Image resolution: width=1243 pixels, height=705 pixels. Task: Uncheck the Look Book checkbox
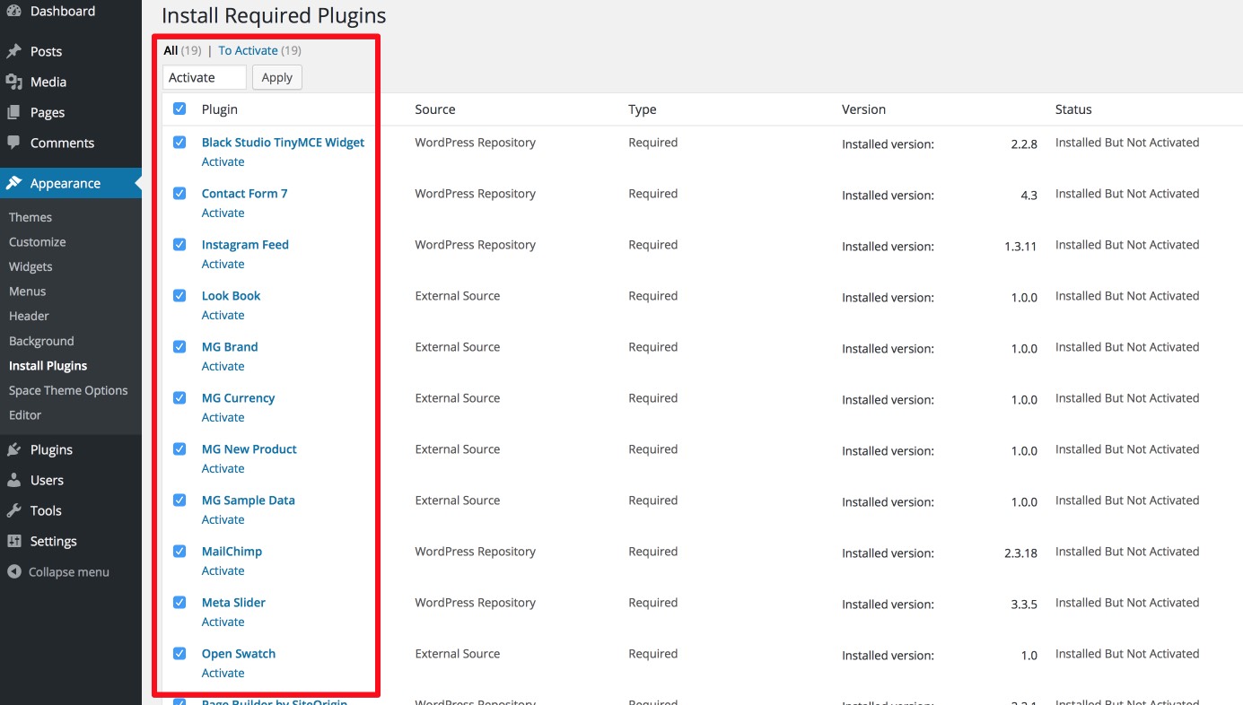179,295
